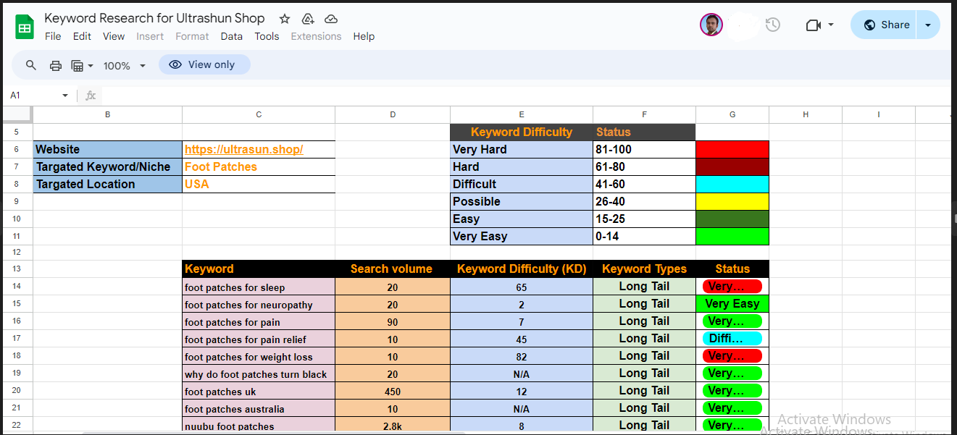Select the KD value '82' cell

click(522, 356)
